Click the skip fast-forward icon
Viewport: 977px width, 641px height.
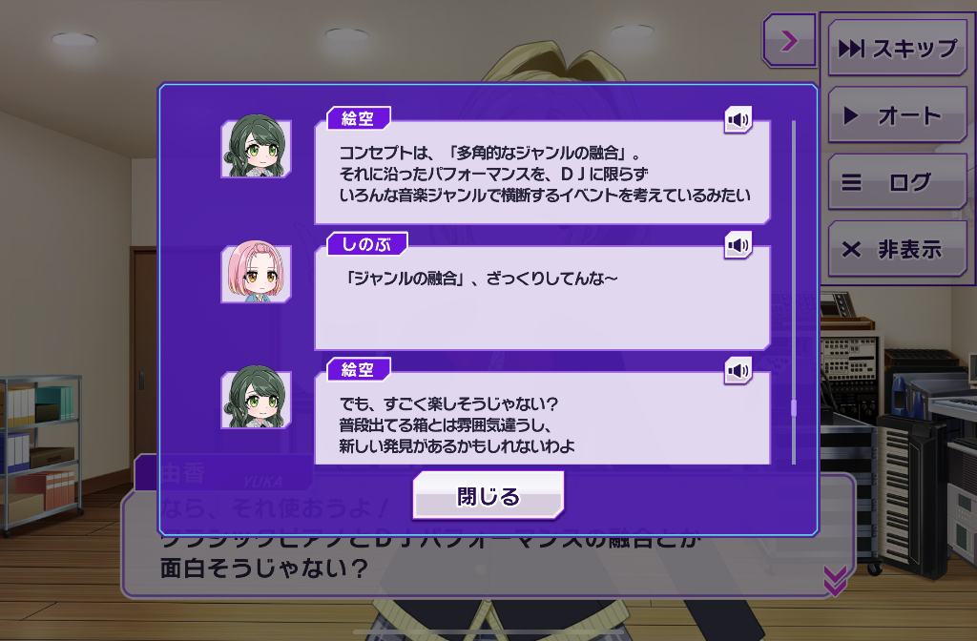(x=851, y=48)
